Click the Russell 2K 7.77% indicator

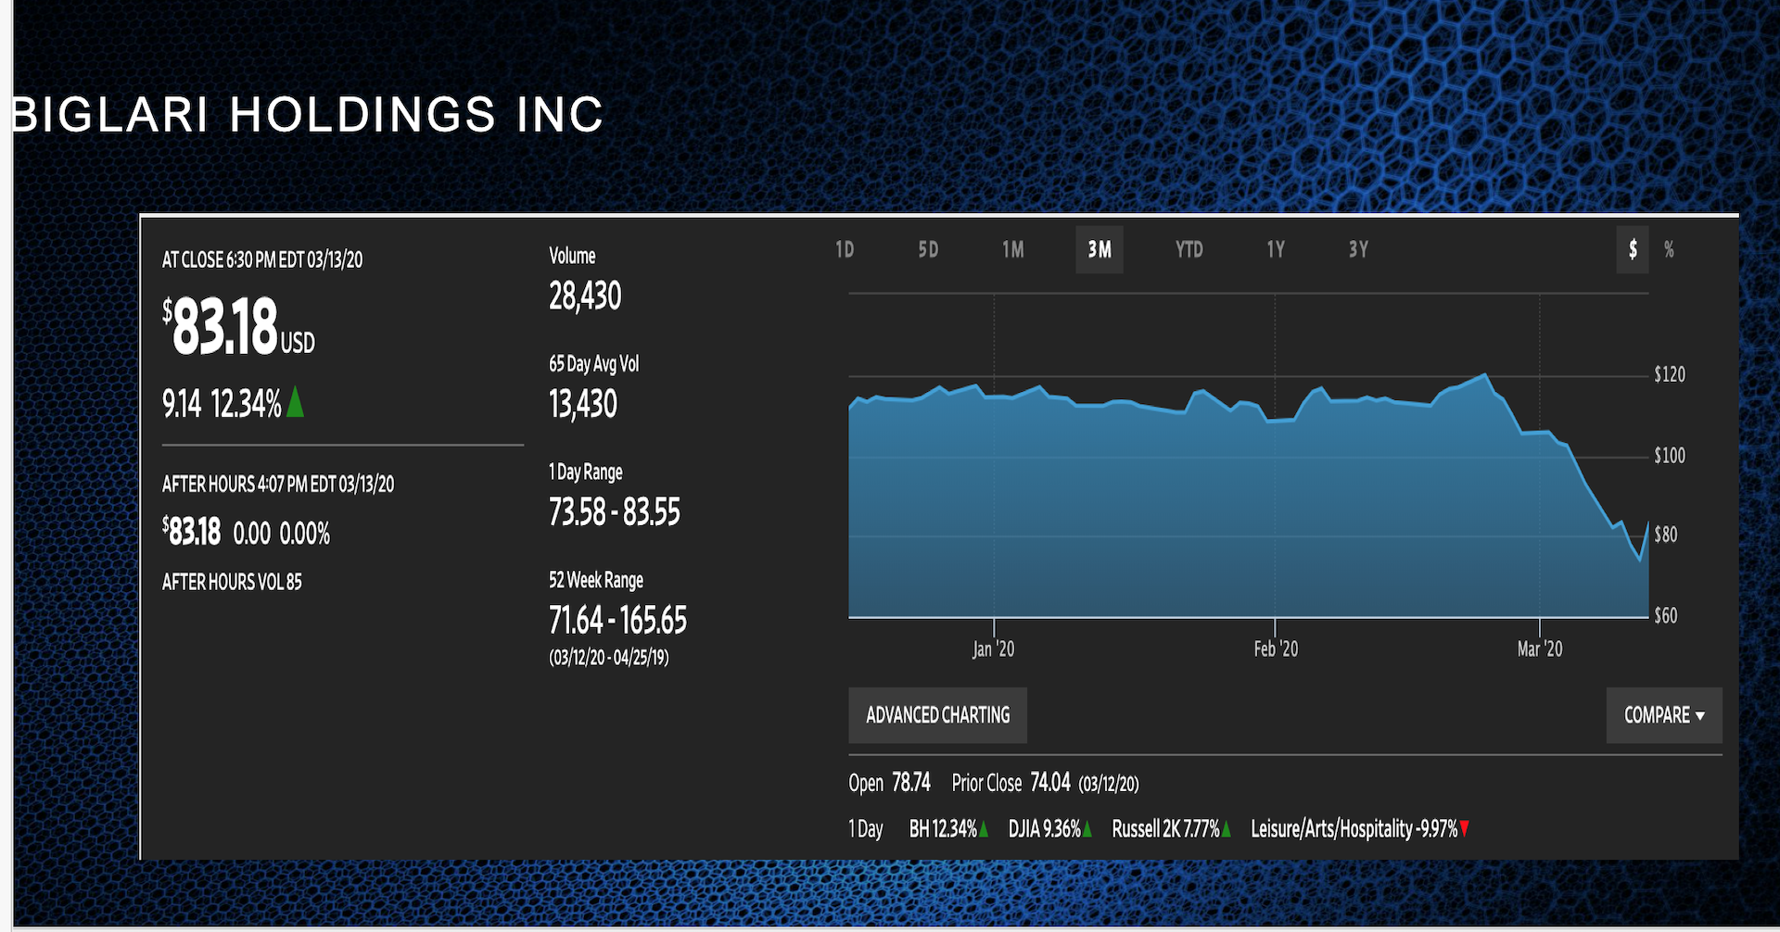click(x=1172, y=829)
